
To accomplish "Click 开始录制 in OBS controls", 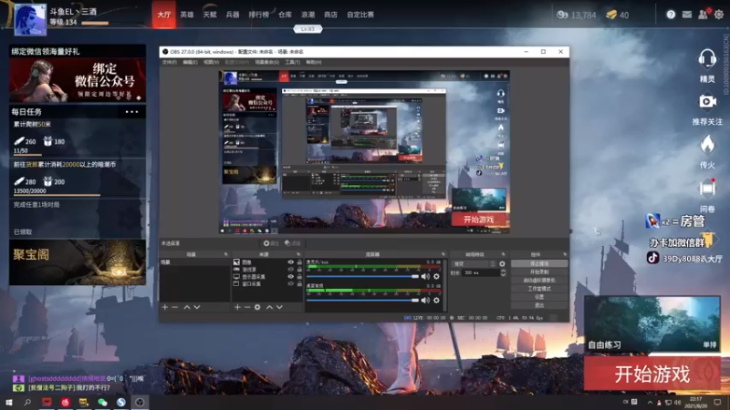I will tap(538, 272).
